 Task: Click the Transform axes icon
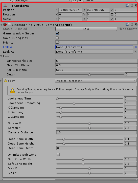point(5,6)
